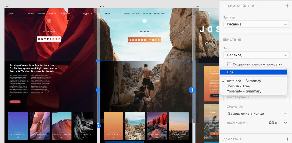Image resolution: width=292 pixels, height=143 pixels.
Task: Open the Тип dropdown showing Переход
Action: click(x=256, y=55)
